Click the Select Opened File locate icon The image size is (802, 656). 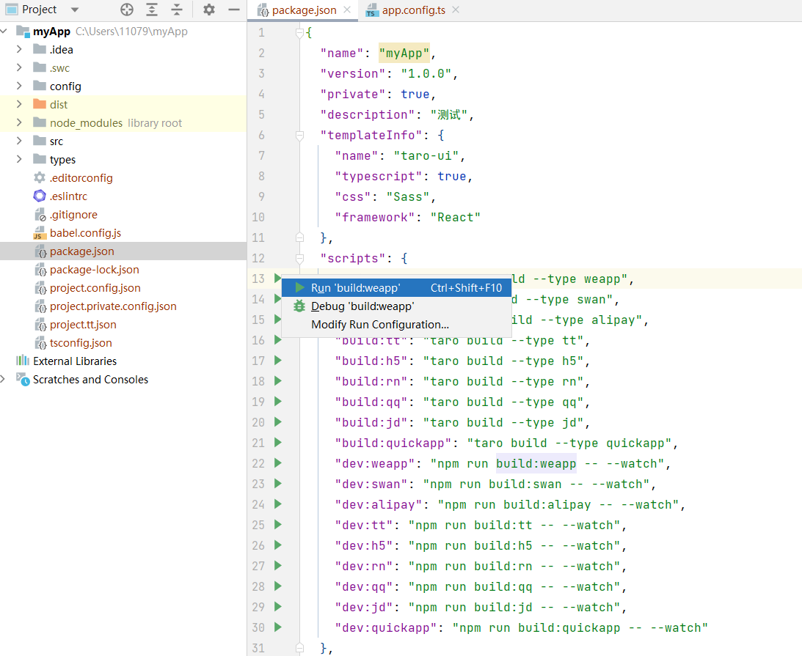tap(127, 10)
